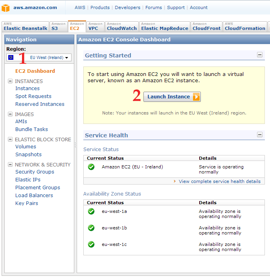Collapse the ELASTIC BLOCK STORE group
The image size is (270, 277).
(x=10, y=139)
